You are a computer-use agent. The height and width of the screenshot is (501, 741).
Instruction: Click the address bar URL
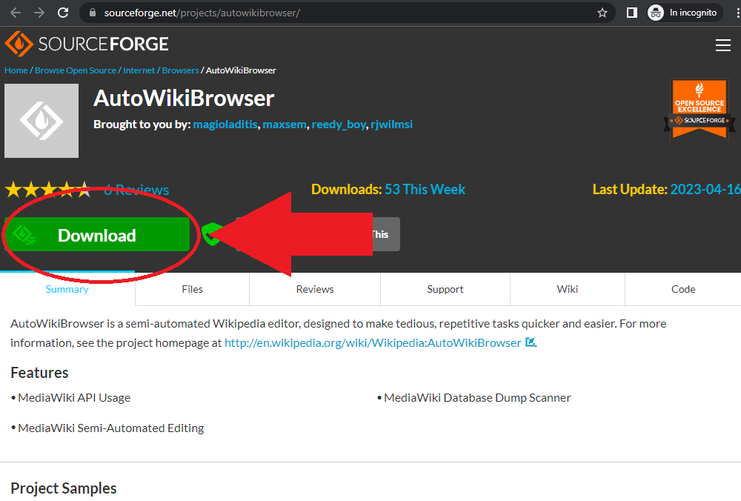tap(202, 13)
